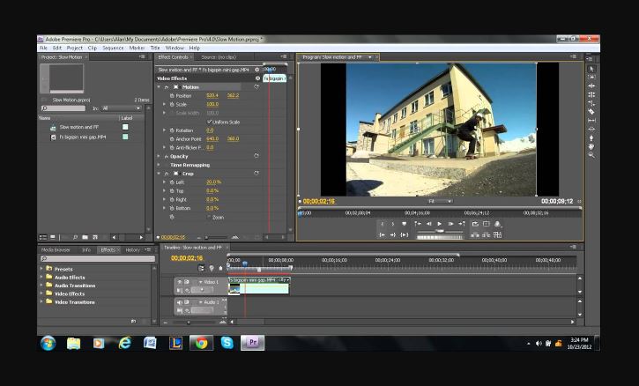Open the Clip menu

pos(93,48)
